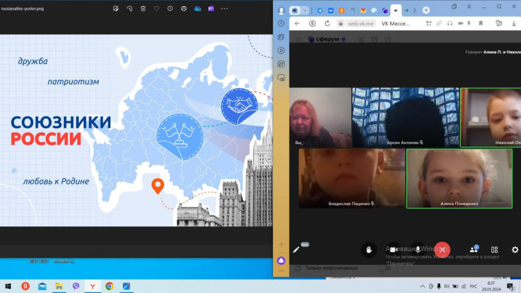The width and height of the screenshot is (521, 293).
Task: Open the collections icon in browser sidebar
Action: [281, 37]
